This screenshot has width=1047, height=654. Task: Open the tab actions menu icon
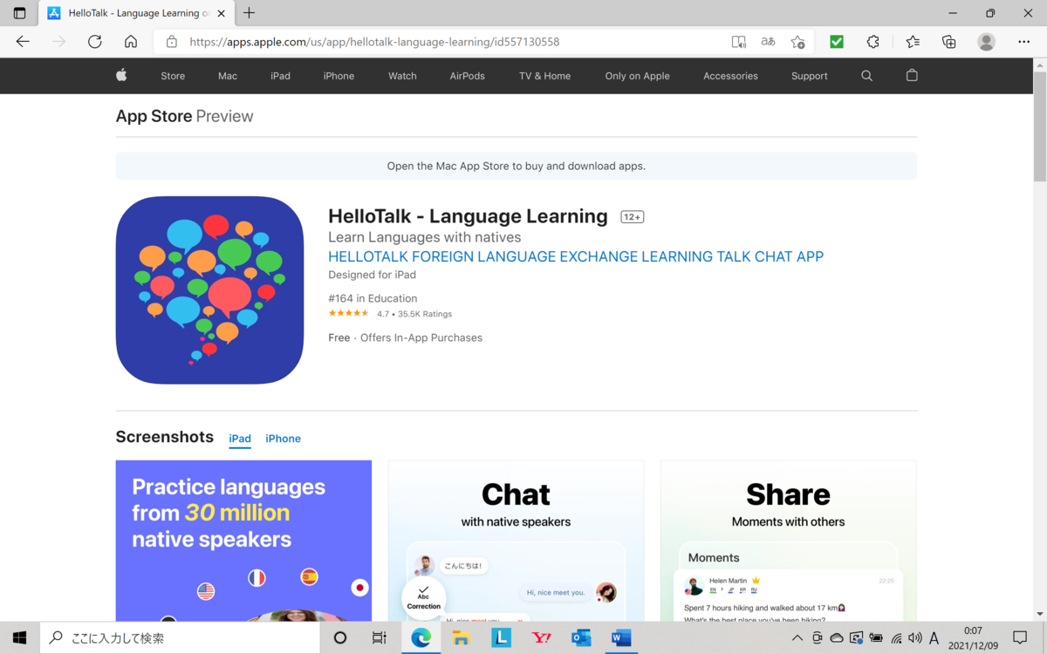[x=19, y=13]
